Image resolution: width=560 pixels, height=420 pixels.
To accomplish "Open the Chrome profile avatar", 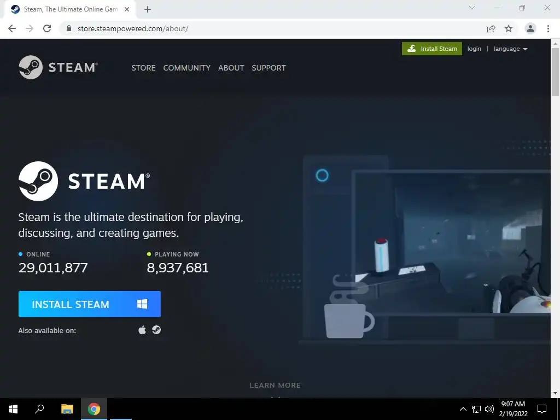I will (530, 28).
